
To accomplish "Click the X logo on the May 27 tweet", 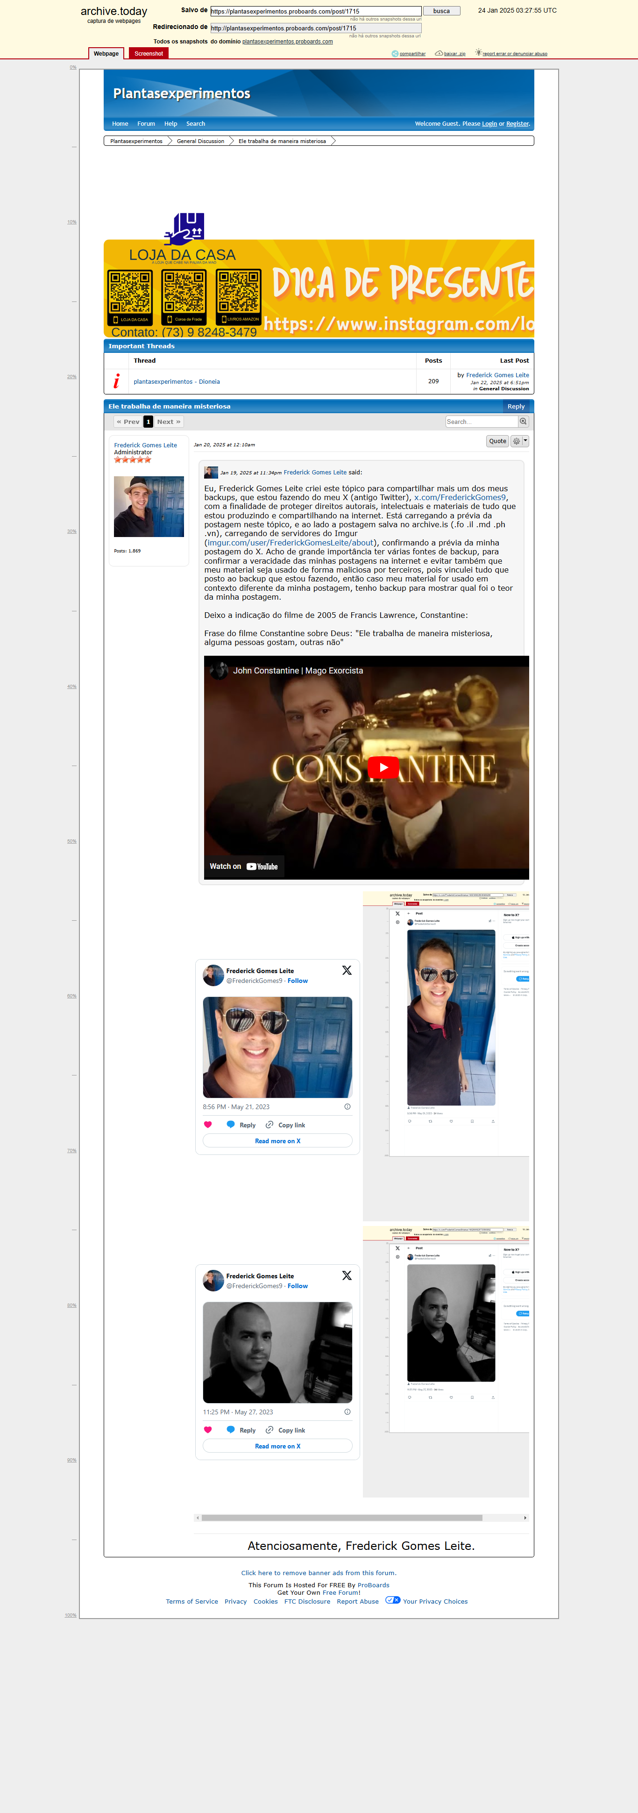I will tap(347, 1276).
